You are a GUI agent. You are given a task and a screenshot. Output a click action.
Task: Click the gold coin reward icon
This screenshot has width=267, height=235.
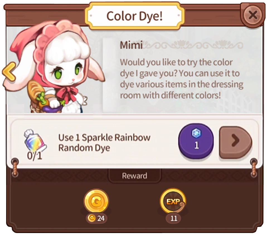96,202
